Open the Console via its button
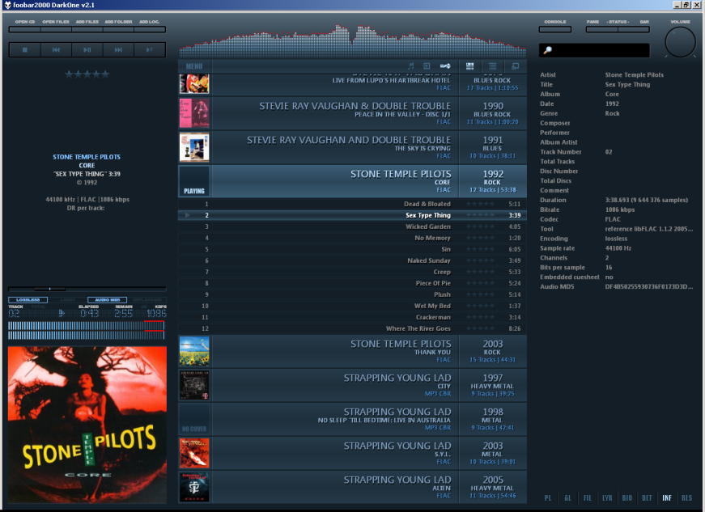Image resolution: width=705 pixels, height=512 pixels. pyautogui.click(x=555, y=29)
